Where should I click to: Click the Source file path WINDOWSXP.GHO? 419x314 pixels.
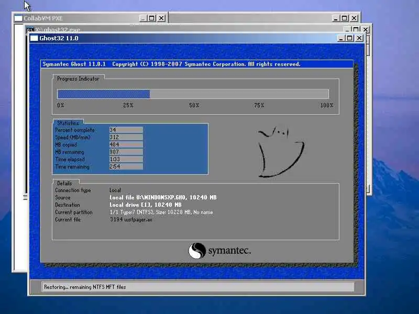coord(163,198)
